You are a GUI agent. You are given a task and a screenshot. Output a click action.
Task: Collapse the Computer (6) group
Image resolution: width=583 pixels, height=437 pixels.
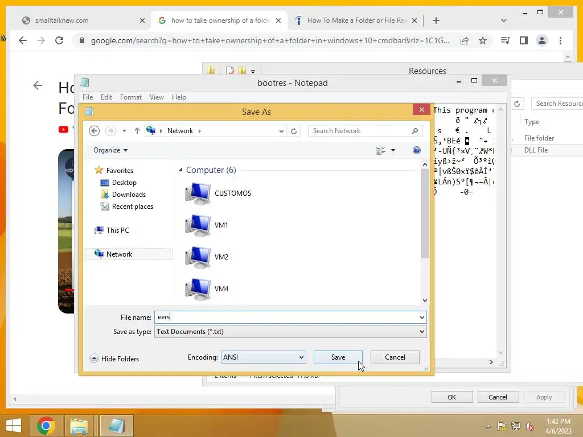(x=180, y=170)
